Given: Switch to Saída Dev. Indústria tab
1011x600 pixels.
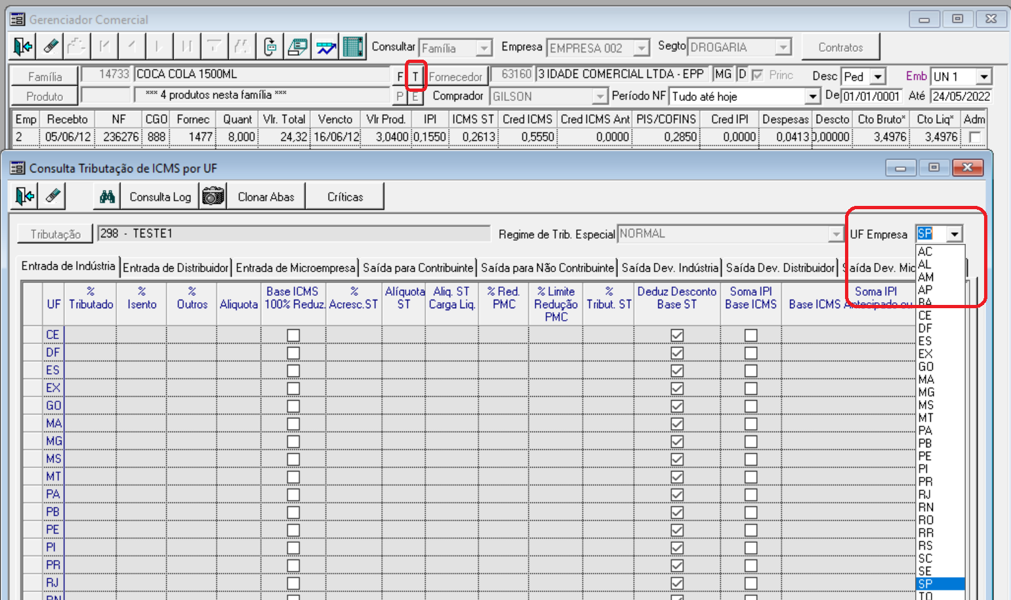Looking at the screenshot, I should [670, 268].
